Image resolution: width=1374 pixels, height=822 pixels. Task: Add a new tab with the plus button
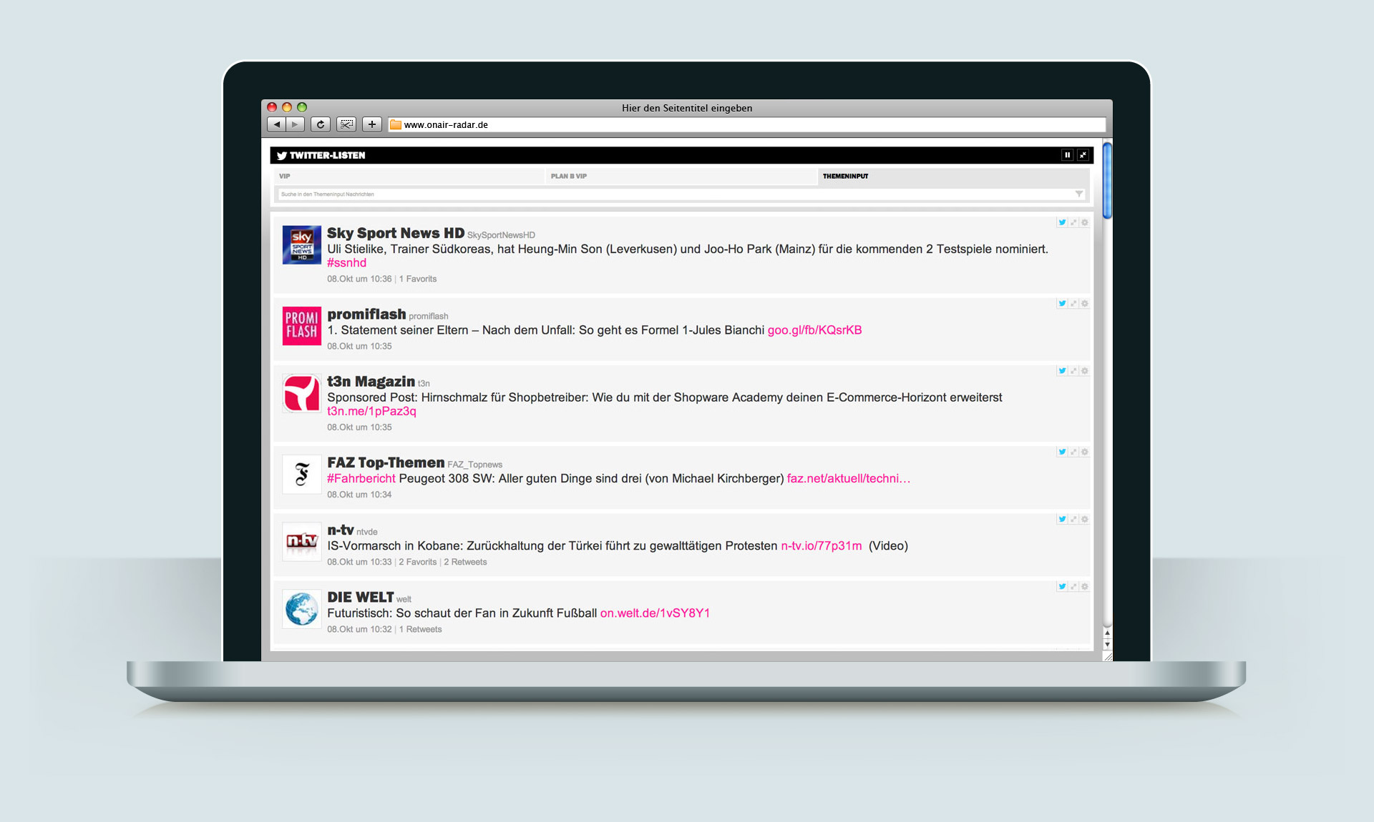372,124
